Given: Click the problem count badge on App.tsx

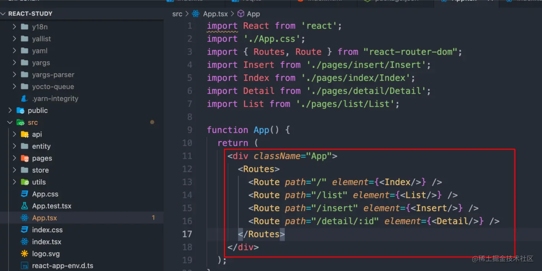Looking at the screenshot, I should pos(153,218).
